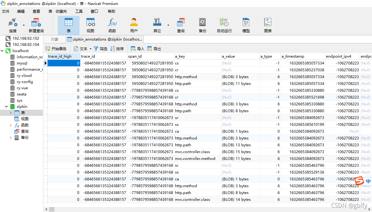
Task: Select timestamp cell 1632665385237038
Action: pos(303,70)
